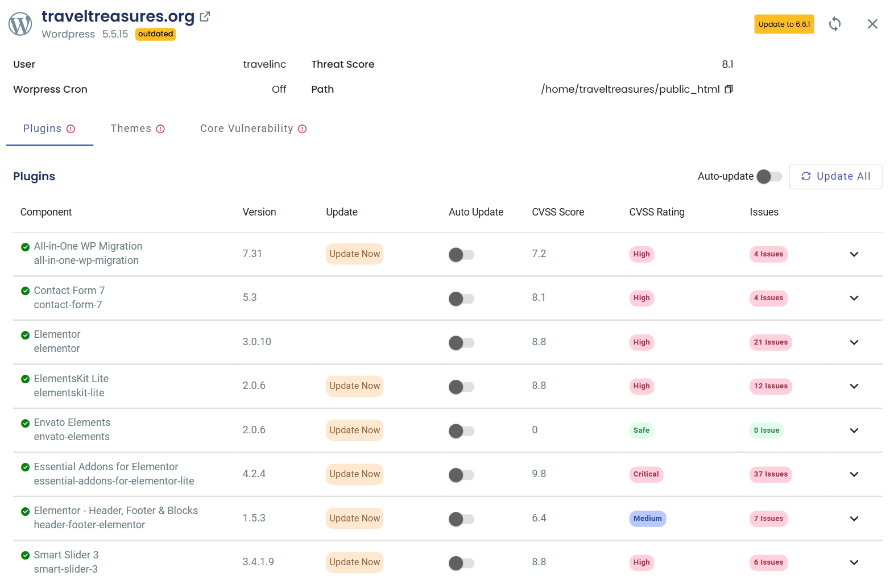The height and width of the screenshot is (580, 894).
Task: Switch to the Themes tab
Action: tap(138, 129)
